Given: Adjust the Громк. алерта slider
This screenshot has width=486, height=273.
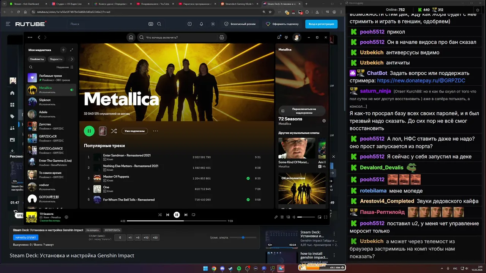Looking at the screenshot, I should coord(243,237).
